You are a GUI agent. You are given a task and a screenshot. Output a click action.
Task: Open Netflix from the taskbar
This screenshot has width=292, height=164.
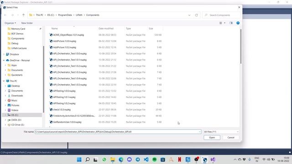(179, 159)
